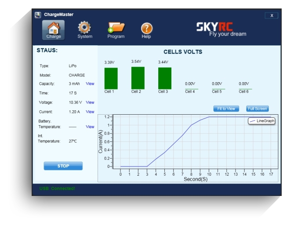Click the Cell 2 green voltage bar

138,78
